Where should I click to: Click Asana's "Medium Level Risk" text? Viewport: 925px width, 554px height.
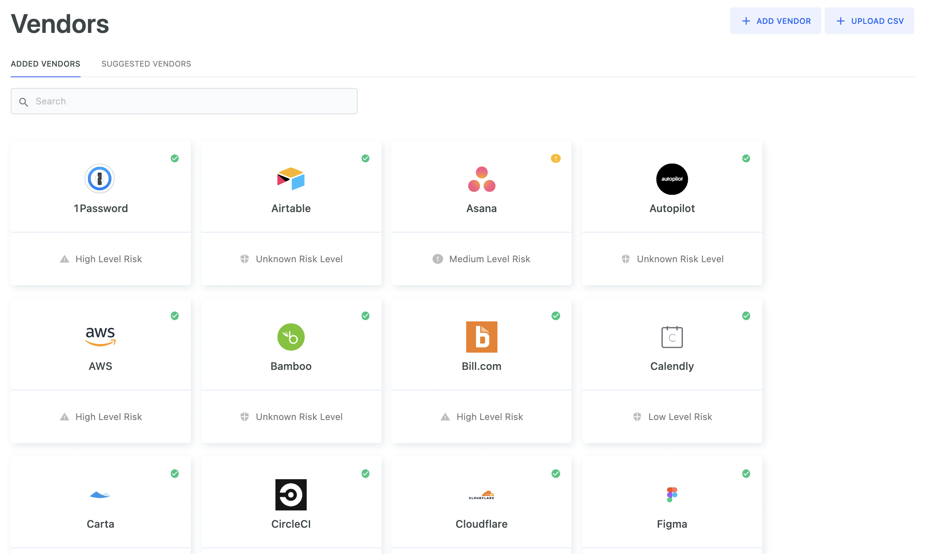point(490,259)
